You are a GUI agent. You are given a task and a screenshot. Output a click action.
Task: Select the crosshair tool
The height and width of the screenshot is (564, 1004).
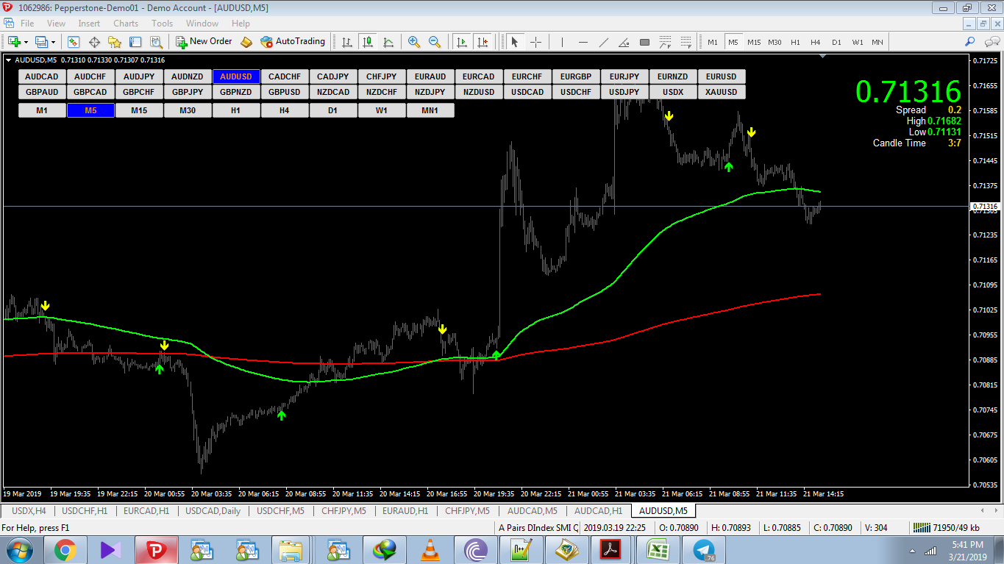pyautogui.click(x=535, y=42)
